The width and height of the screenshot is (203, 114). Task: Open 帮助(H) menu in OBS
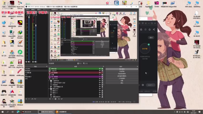tap(67, 10)
